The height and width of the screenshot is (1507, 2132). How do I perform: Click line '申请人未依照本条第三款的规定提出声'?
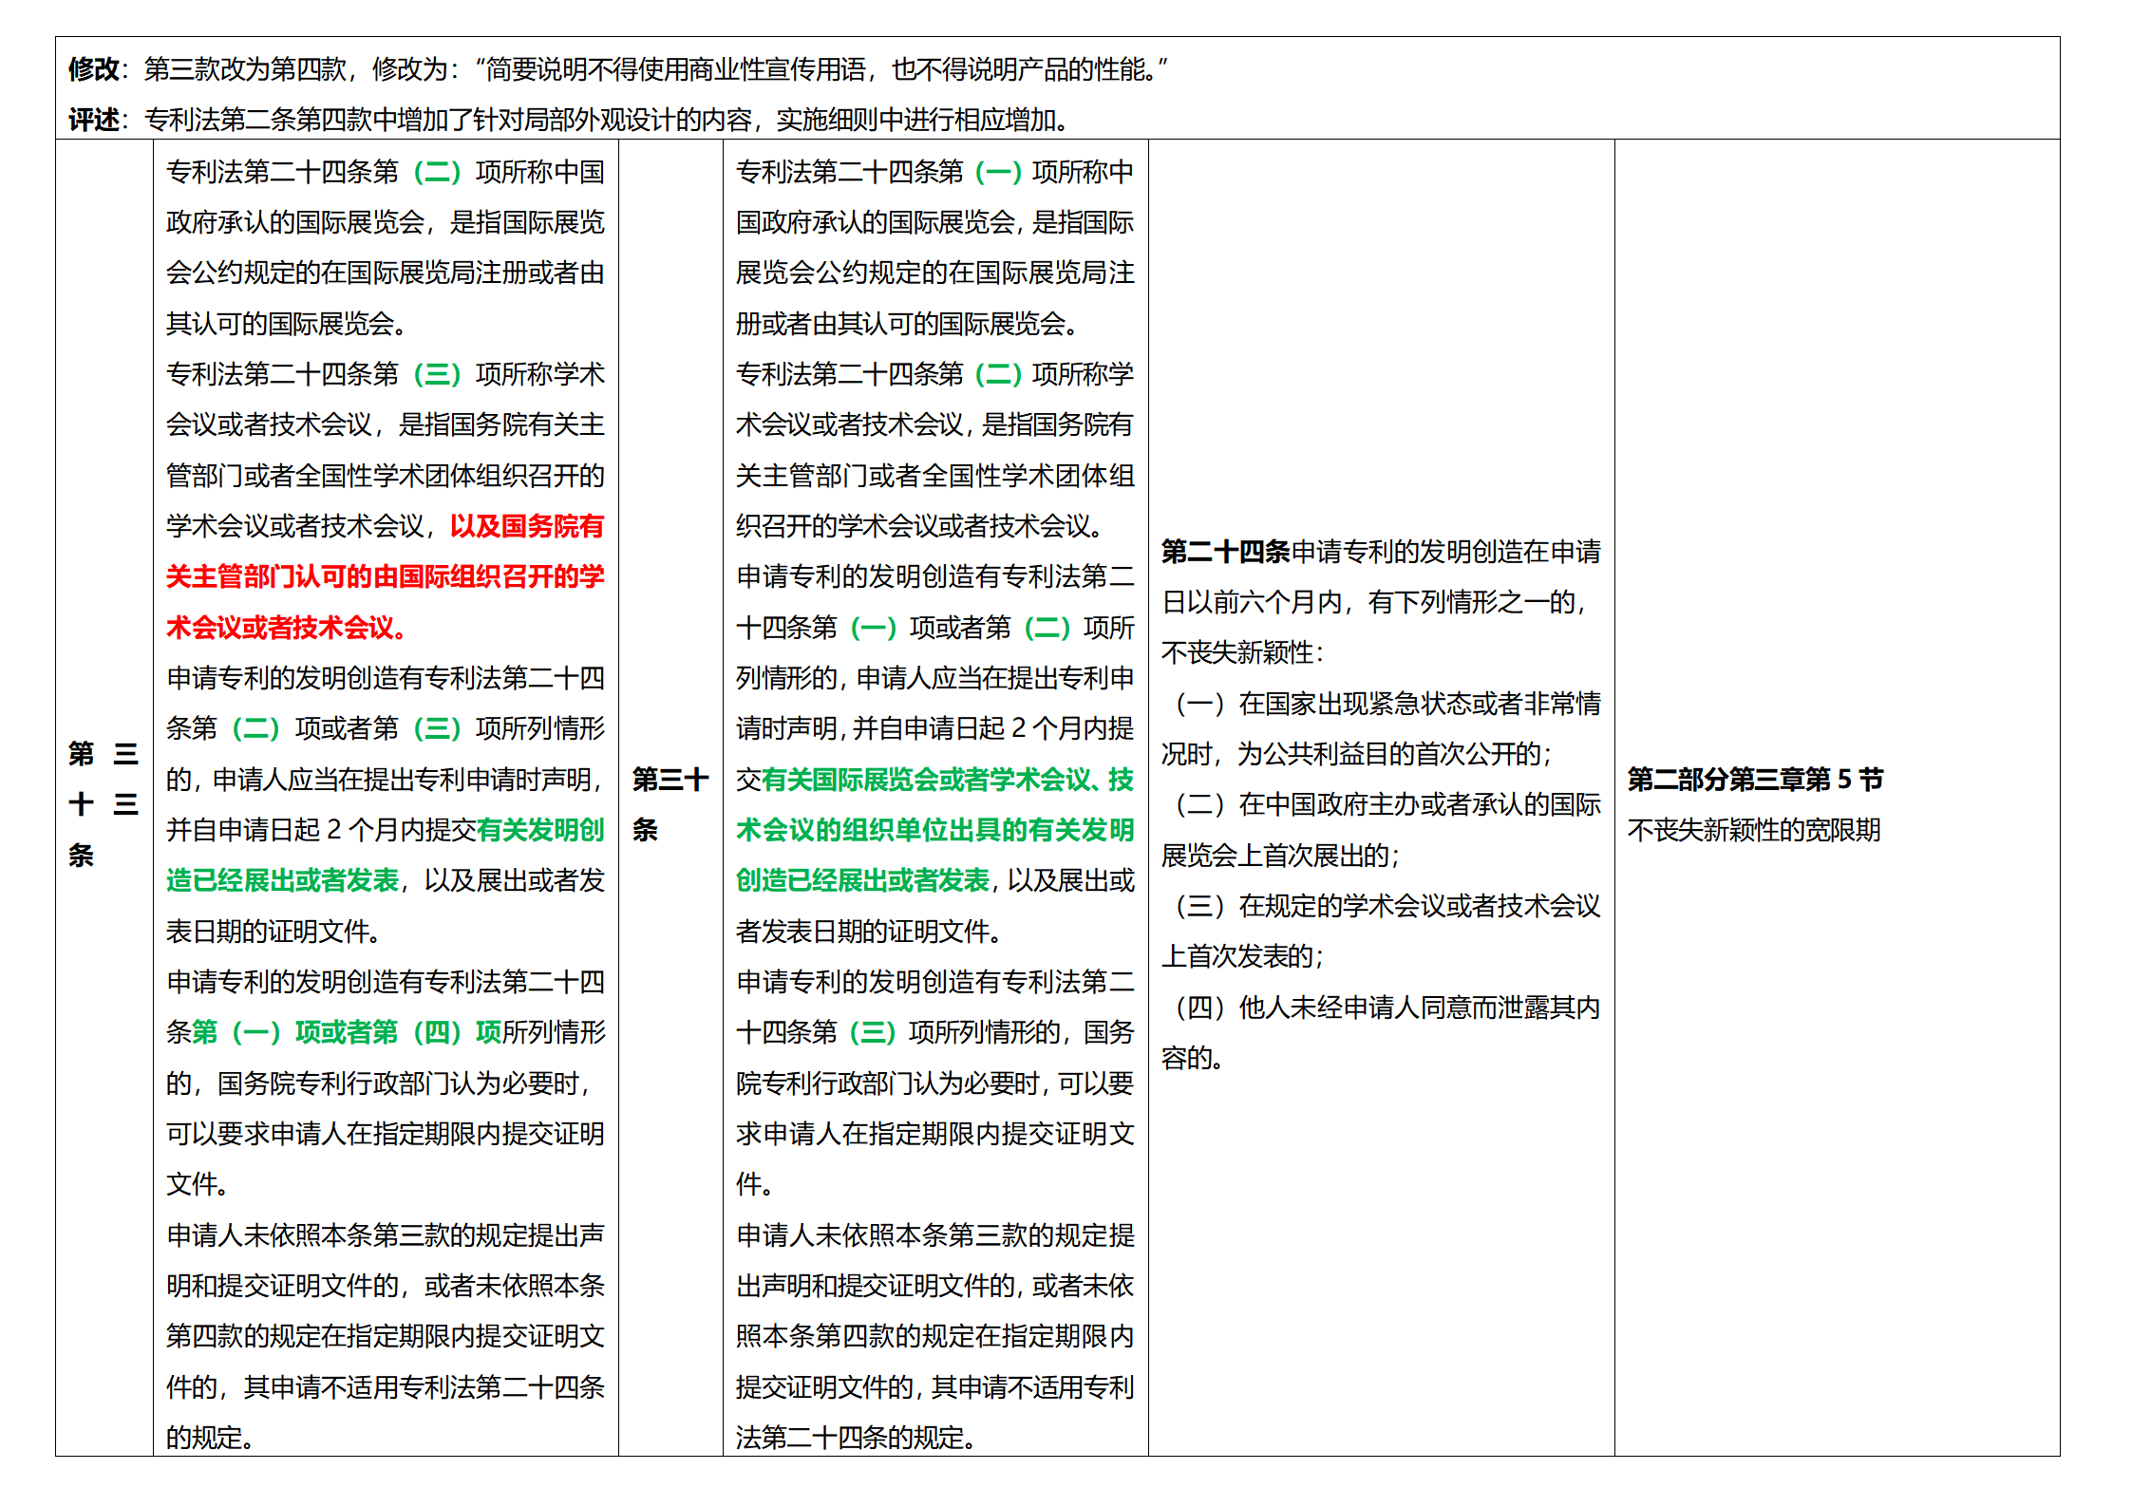click(x=386, y=1235)
